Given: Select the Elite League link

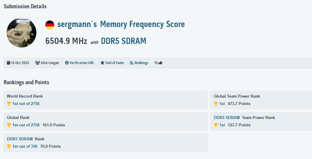Looking at the screenshot, I should pyautogui.click(x=50, y=63).
